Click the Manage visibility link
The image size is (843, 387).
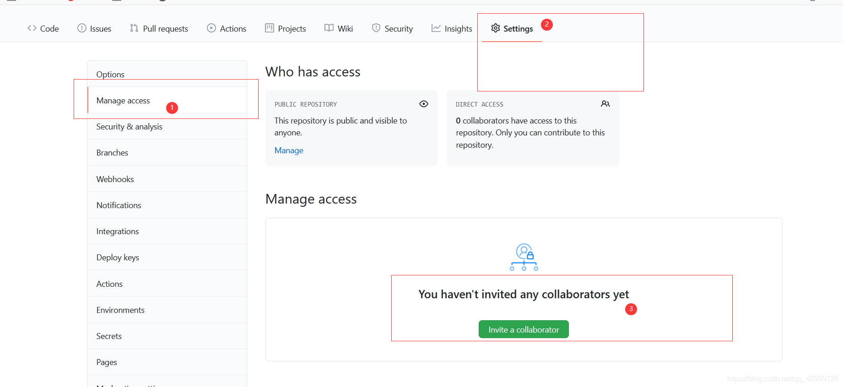tap(289, 150)
